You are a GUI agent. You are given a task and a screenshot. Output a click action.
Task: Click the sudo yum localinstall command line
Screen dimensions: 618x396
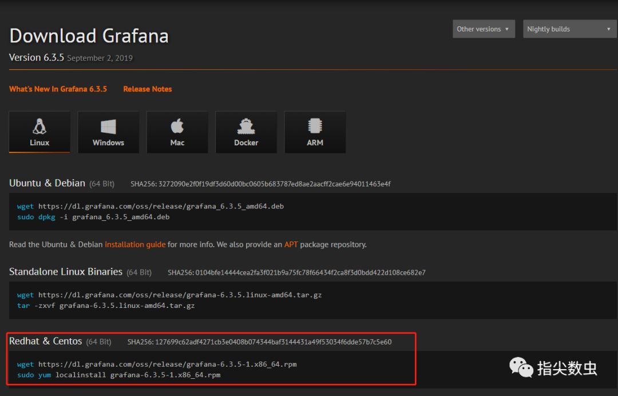tap(118, 375)
